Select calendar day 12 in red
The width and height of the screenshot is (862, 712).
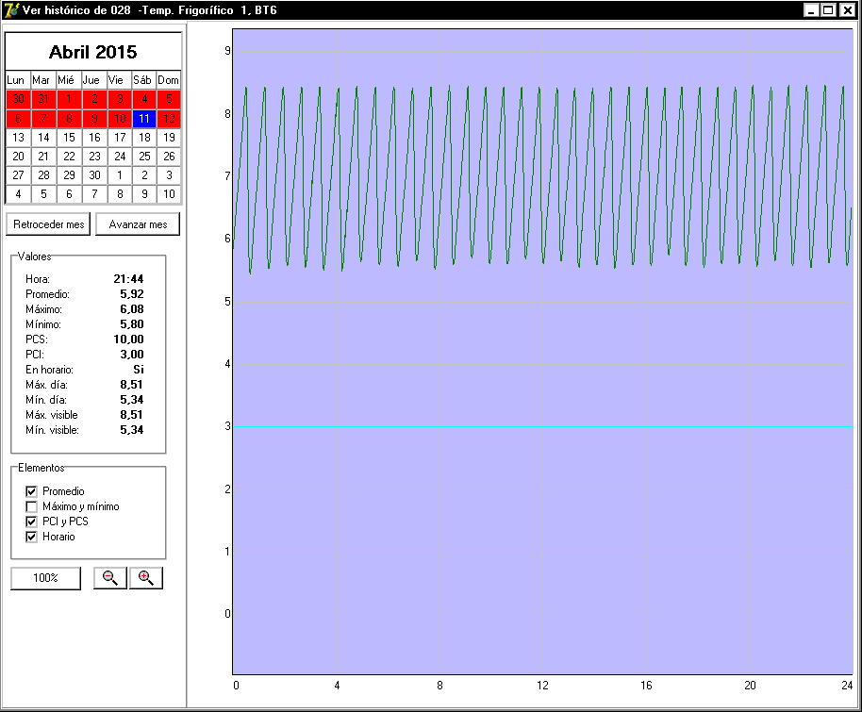point(169,118)
